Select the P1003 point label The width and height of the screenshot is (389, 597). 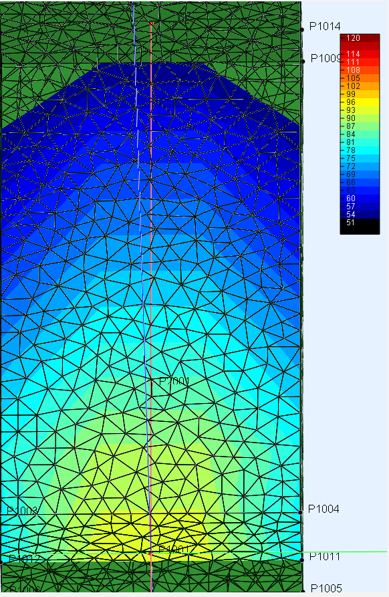coord(23,511)
